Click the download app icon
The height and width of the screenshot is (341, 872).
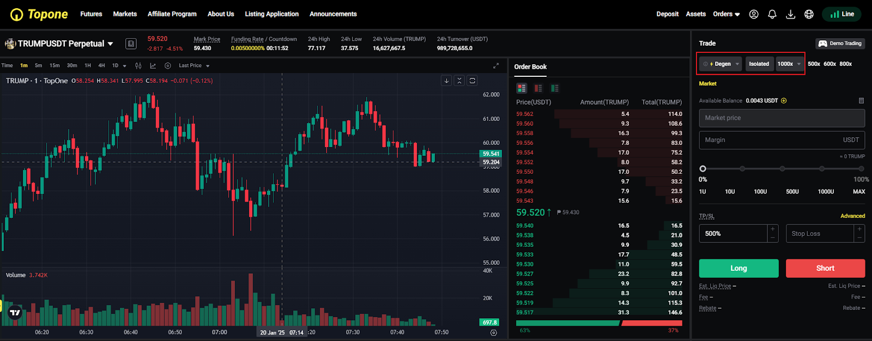coord(791,14)
